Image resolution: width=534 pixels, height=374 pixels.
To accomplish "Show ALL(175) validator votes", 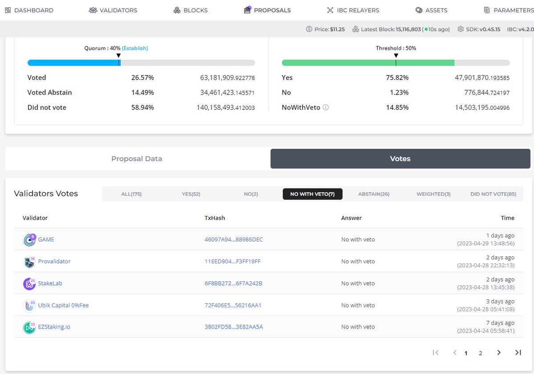I will click(x=131, y=194).
